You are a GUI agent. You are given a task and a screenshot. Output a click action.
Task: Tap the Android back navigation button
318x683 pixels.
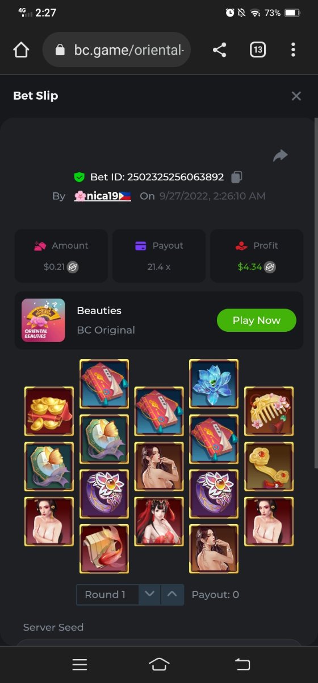pos(242,664)
